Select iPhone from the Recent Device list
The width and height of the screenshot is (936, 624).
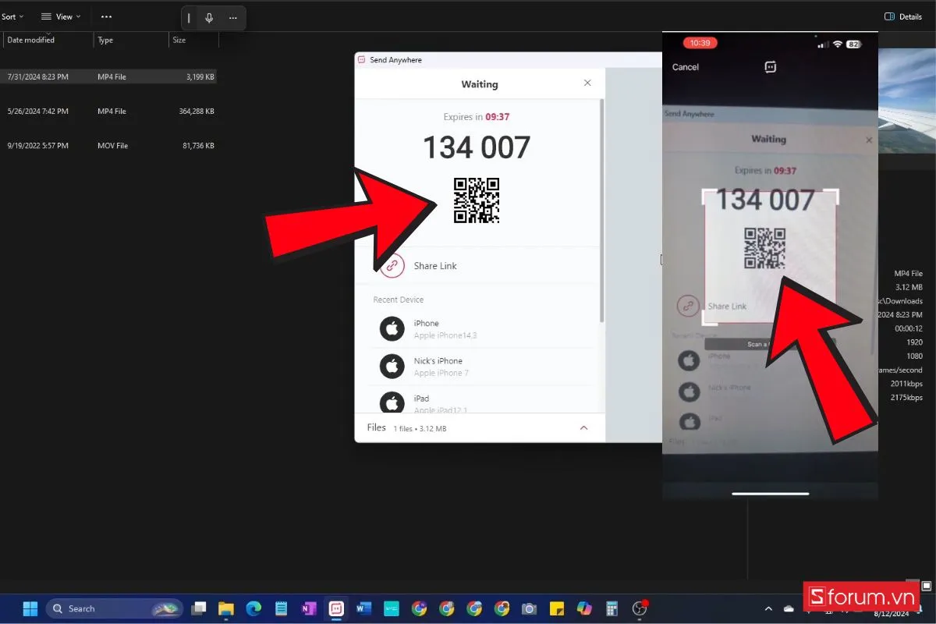point(426,328)
